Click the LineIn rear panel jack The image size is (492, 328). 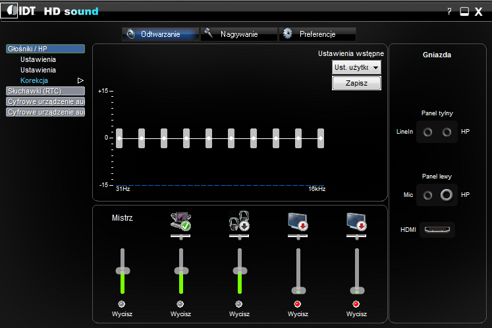[427, 132]
